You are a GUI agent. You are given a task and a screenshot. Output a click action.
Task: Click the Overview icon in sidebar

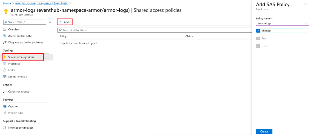click(5, 29)
